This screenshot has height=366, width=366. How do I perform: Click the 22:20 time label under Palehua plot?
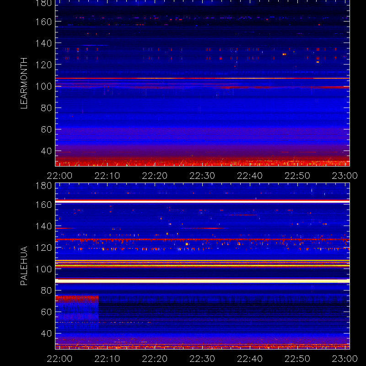155,359
